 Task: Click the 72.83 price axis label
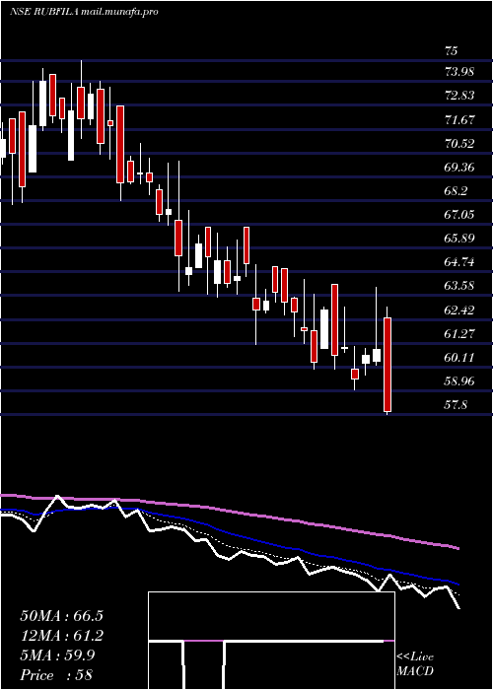459,95
